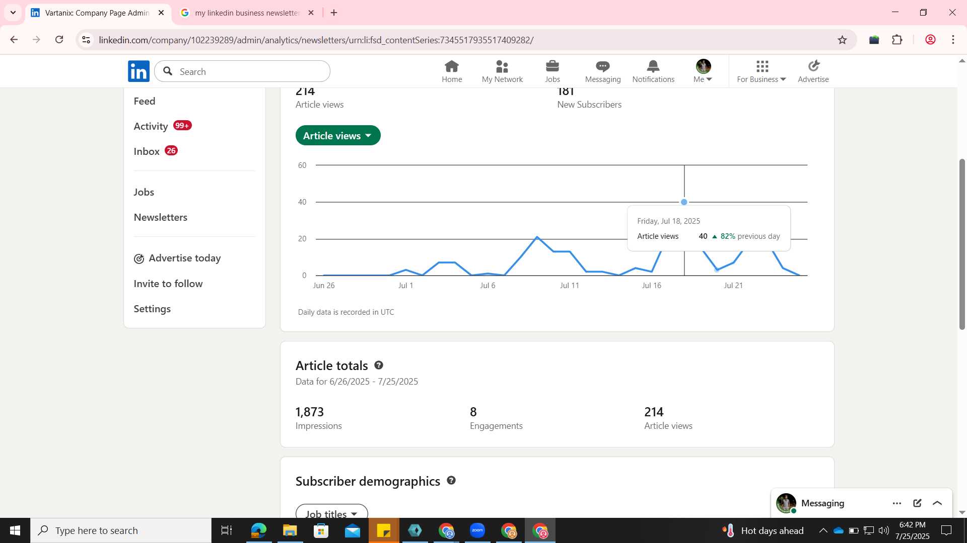Open My Network page
This screenshot has height=543, width=967.
point(502,71)
